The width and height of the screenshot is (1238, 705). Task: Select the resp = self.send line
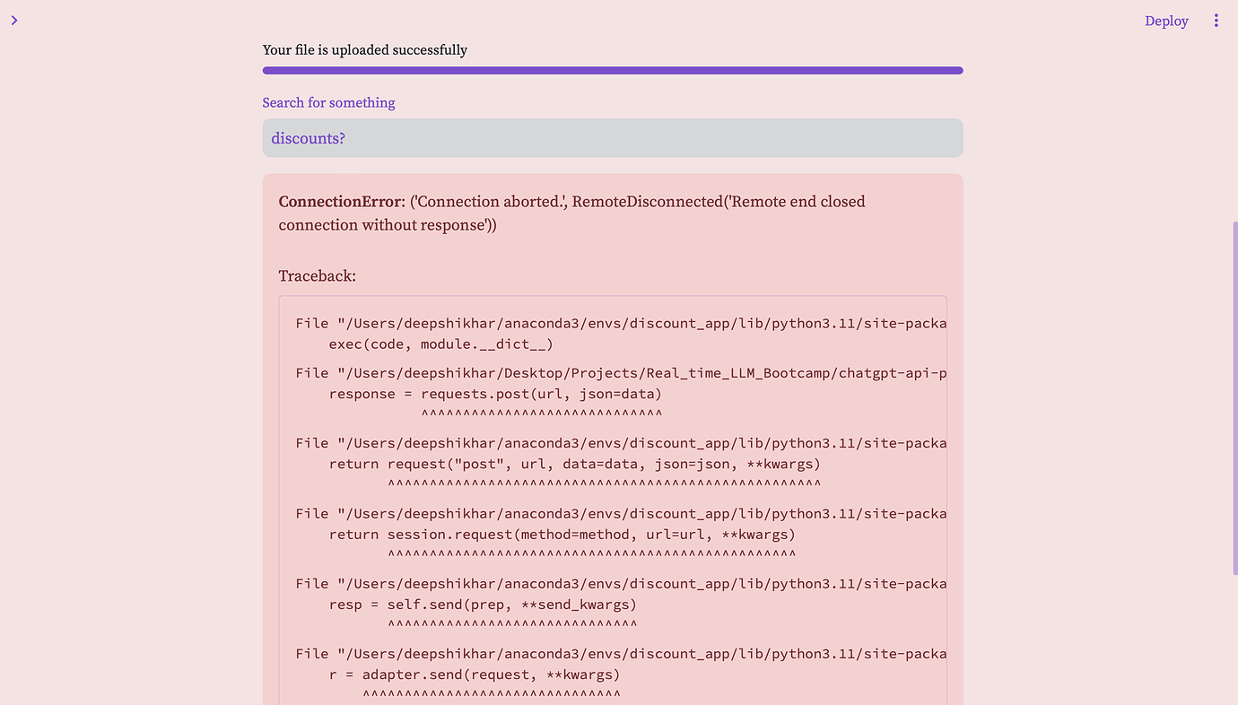[483, 604]
